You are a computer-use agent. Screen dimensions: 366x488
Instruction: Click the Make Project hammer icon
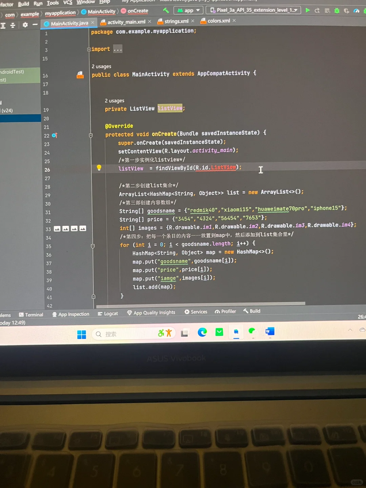click(166, 11)
